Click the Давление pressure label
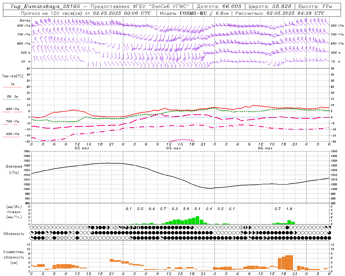Screen dimensions: 345x276 click(14, 167)
